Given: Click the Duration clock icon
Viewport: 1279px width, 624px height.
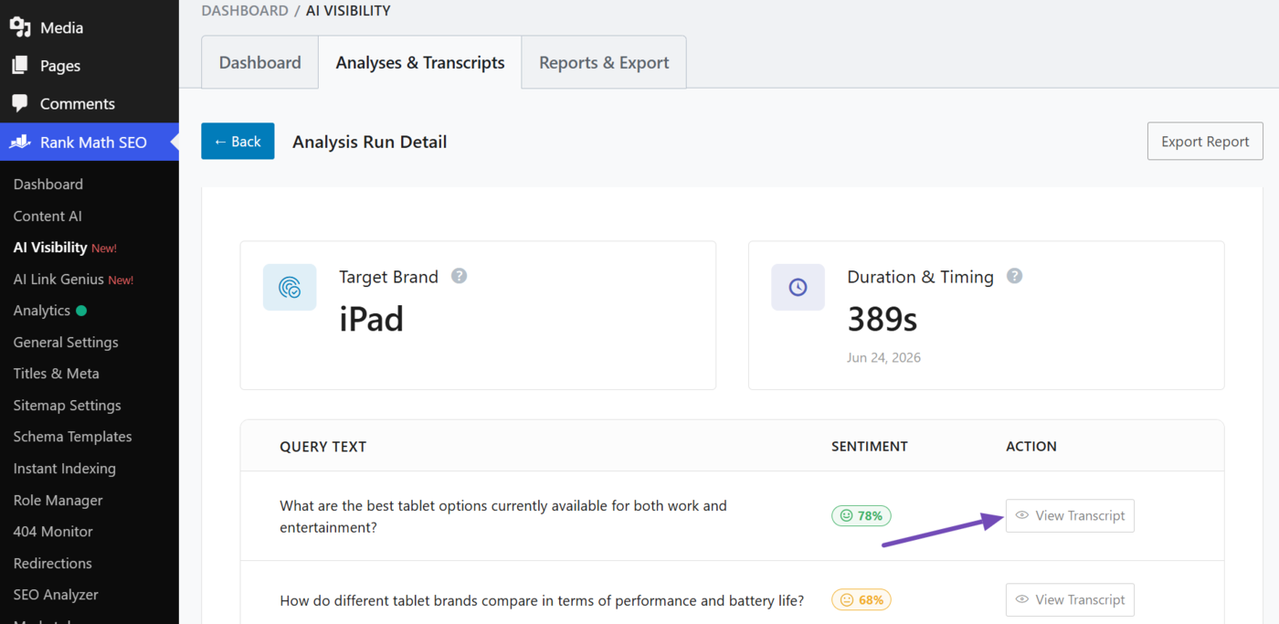Looking at the screenshot, I should point(798,288).
